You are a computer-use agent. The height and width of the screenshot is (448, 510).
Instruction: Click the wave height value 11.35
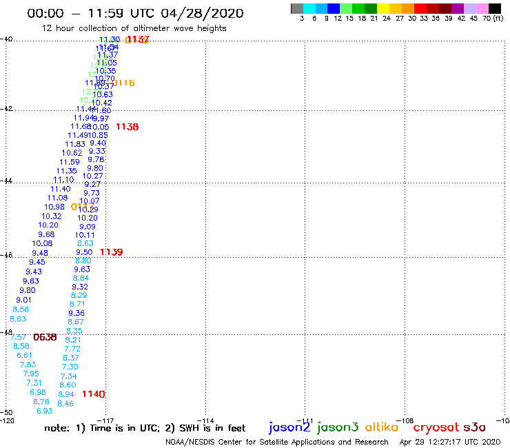(66, 171)
